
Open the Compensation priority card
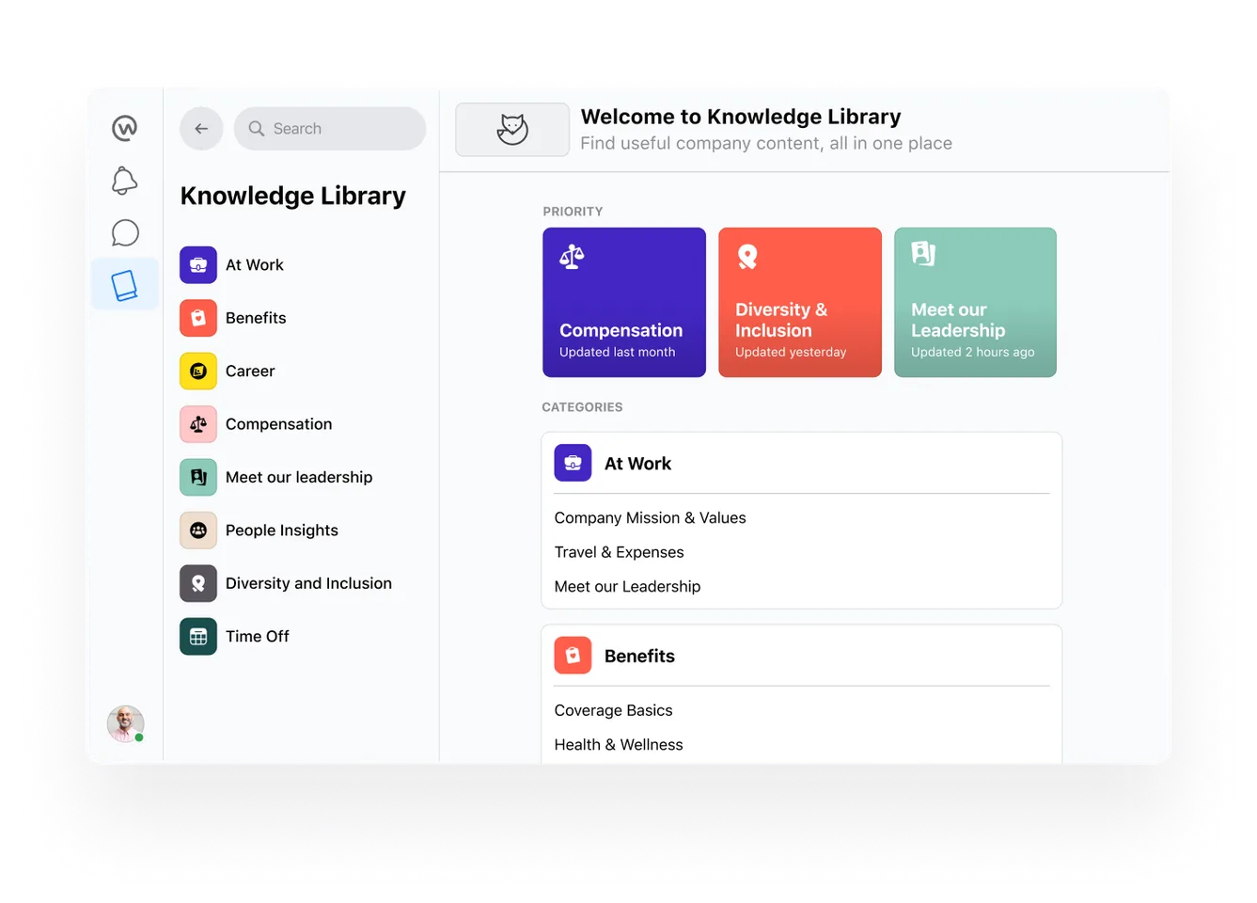(623, 302)
